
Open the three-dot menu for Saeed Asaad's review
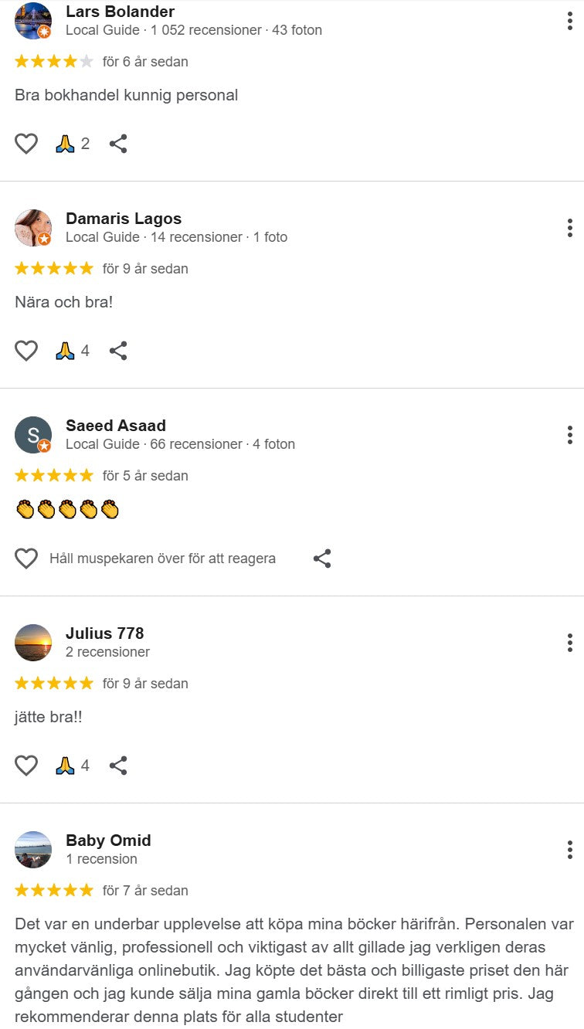click(569, 435)
